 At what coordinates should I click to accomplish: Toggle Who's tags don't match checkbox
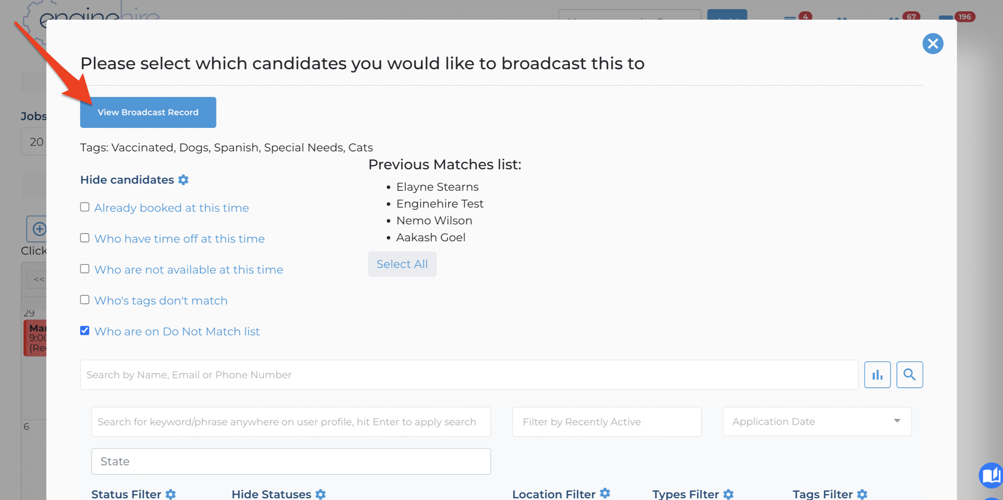[84, 300]
